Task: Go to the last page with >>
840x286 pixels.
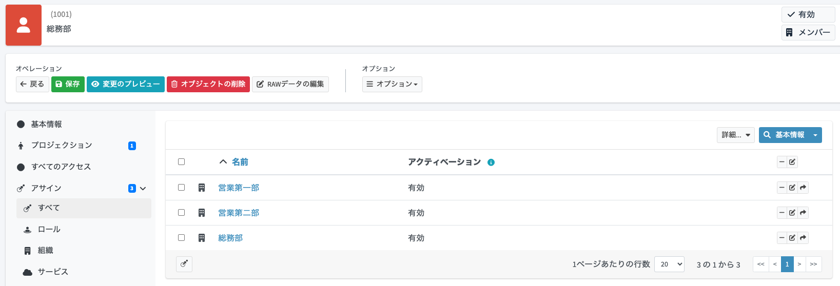Action: coord(813,264)
